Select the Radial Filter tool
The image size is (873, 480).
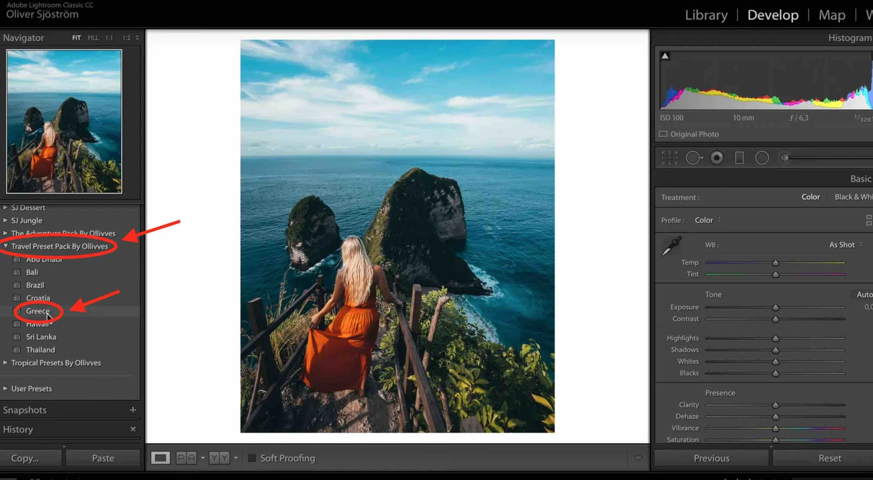click(762, 158)
